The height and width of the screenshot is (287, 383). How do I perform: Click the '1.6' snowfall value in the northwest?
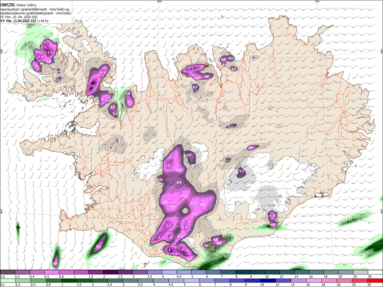(x=41, y=57)
